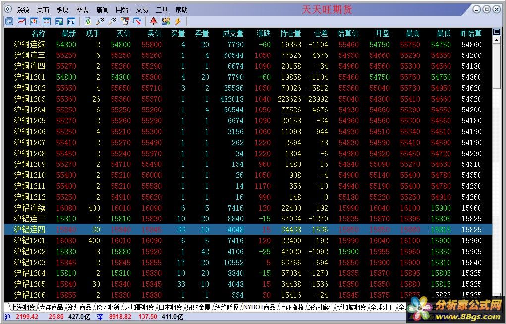Open the 板块 menu
This screenshot has width=506, height=324.
62,10
